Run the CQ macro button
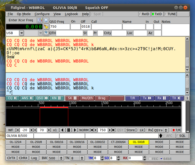Image resolution: width=195 pixels, height=165 pixels. 13,98
